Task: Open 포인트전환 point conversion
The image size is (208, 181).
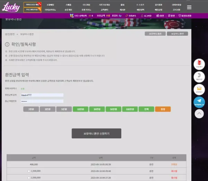Action: pos(185,16)
